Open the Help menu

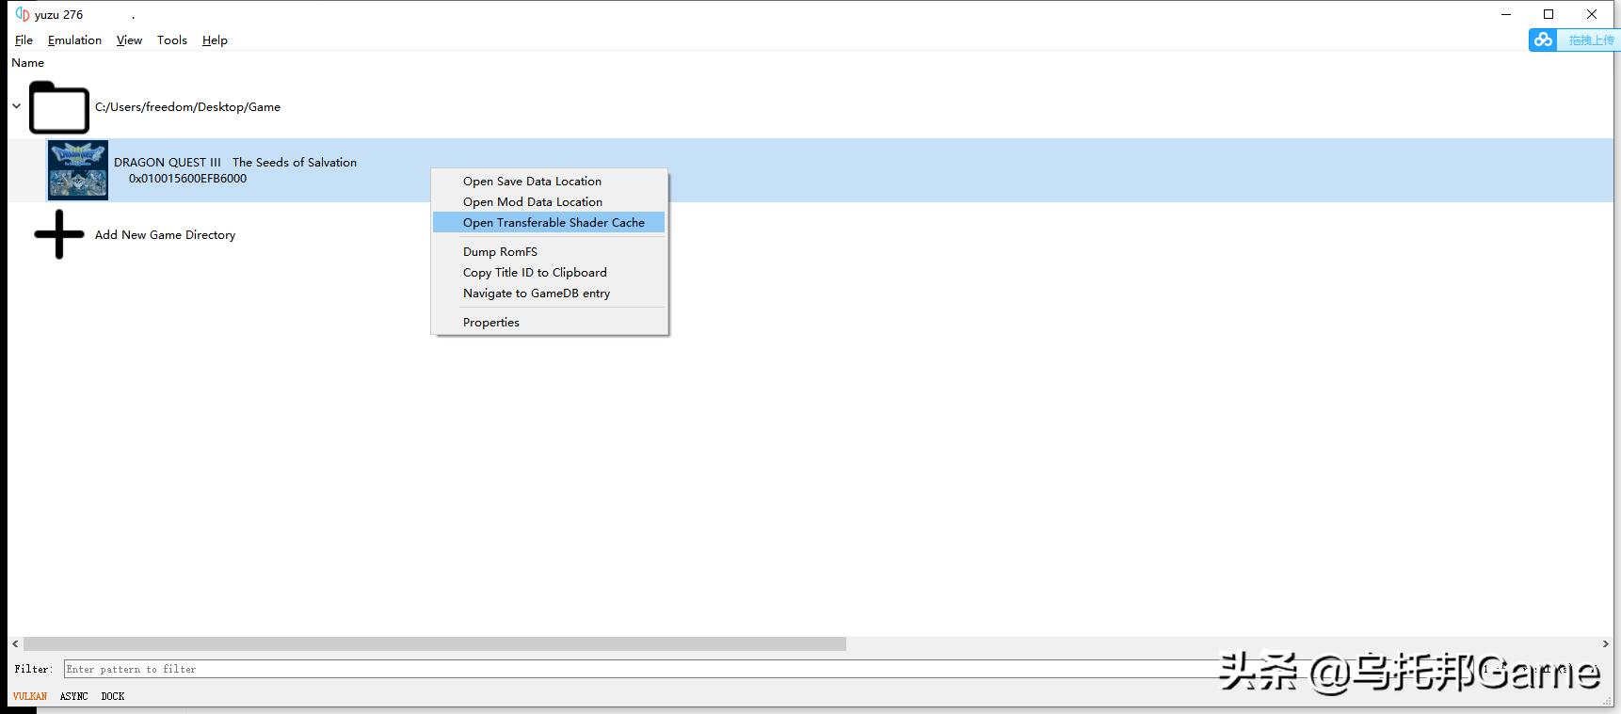tap(215, 40)
